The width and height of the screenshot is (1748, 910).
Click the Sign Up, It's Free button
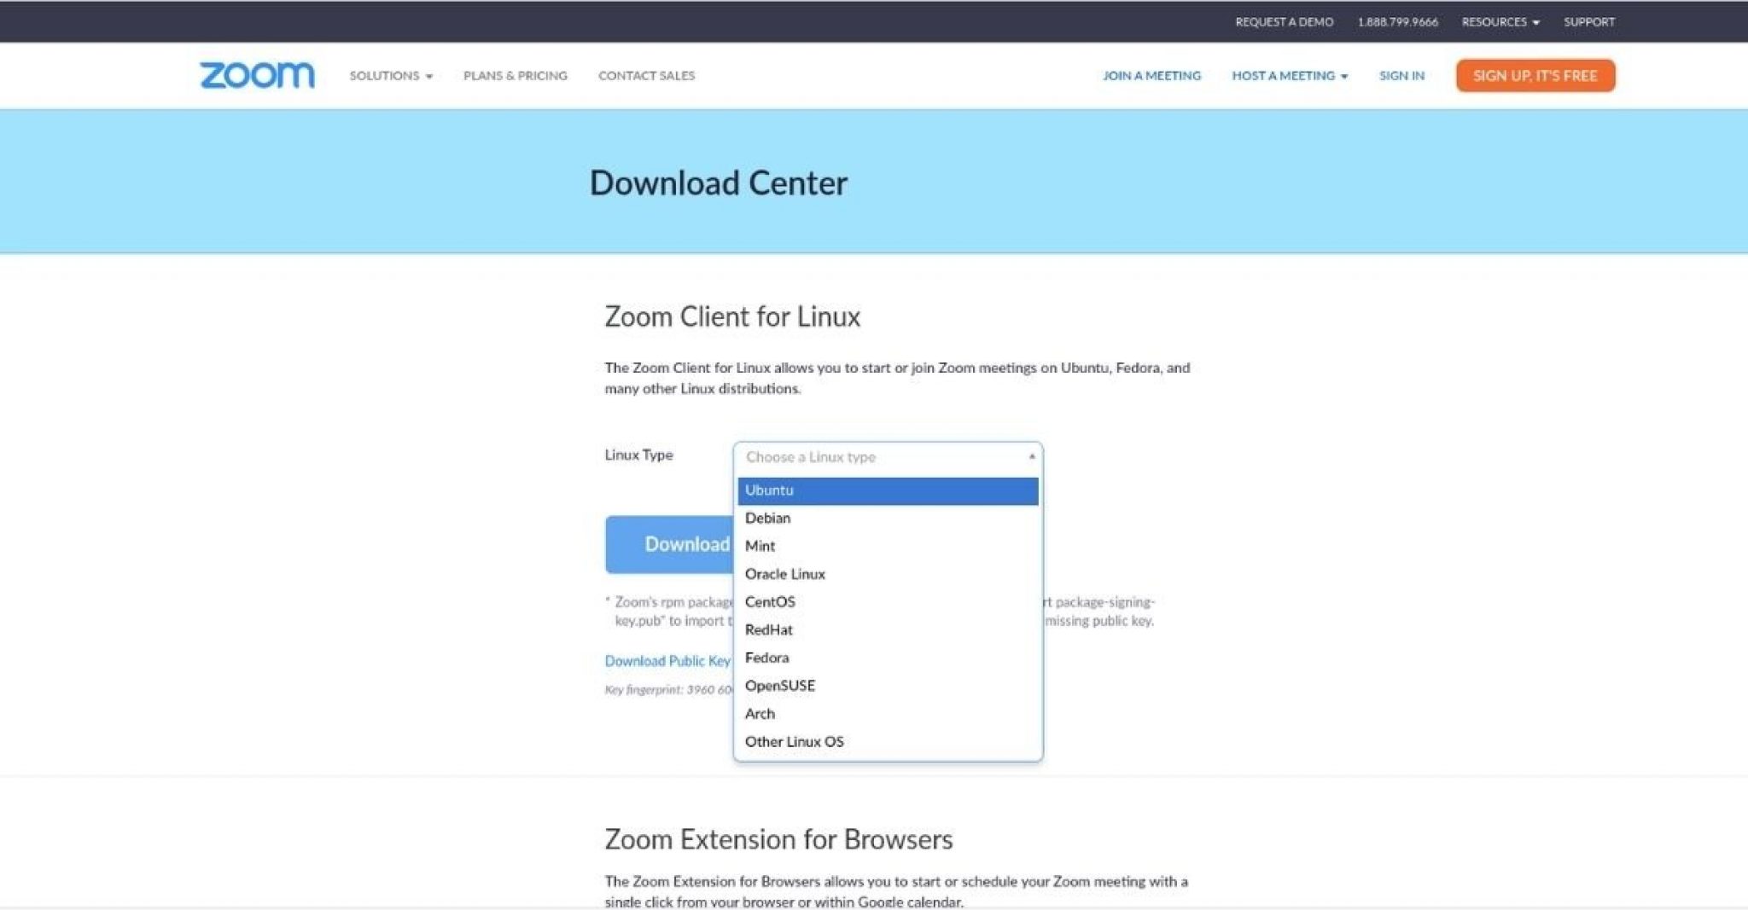pos(1534,75)
